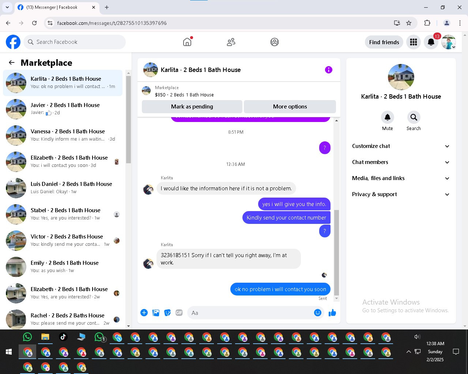Open conversation information purple icon

point(329,70)
